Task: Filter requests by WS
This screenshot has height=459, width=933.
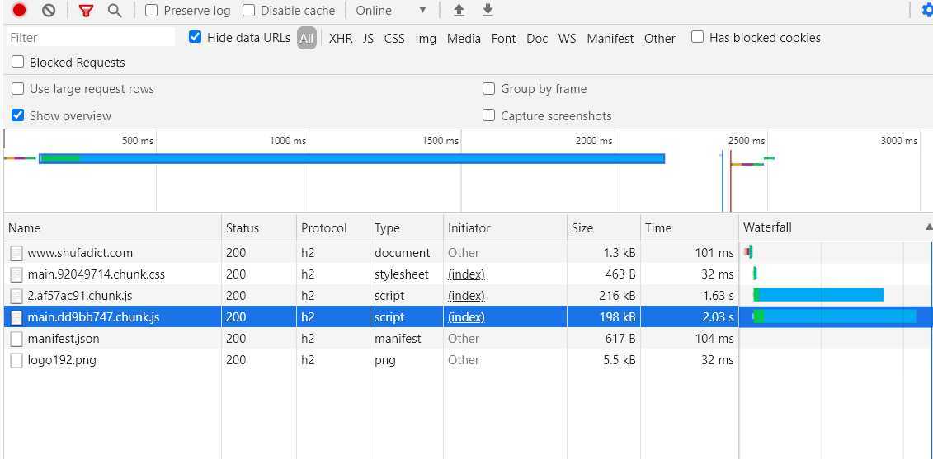Action: 567,38
